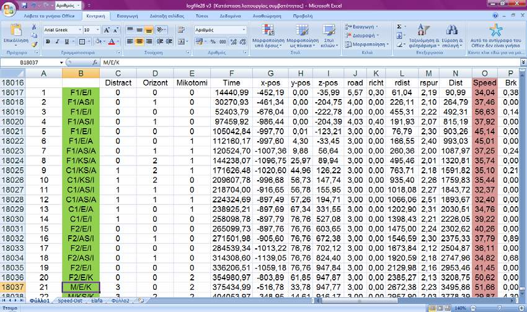Toggle center horizontal alignment
527x312 pixels.
139,41
